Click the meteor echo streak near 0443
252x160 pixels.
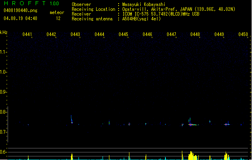(72, 119)
